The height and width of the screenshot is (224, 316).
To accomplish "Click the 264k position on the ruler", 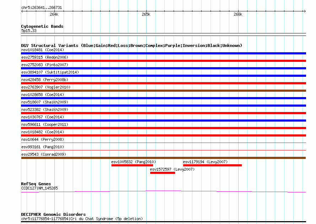I will click(x=54, y=14).
